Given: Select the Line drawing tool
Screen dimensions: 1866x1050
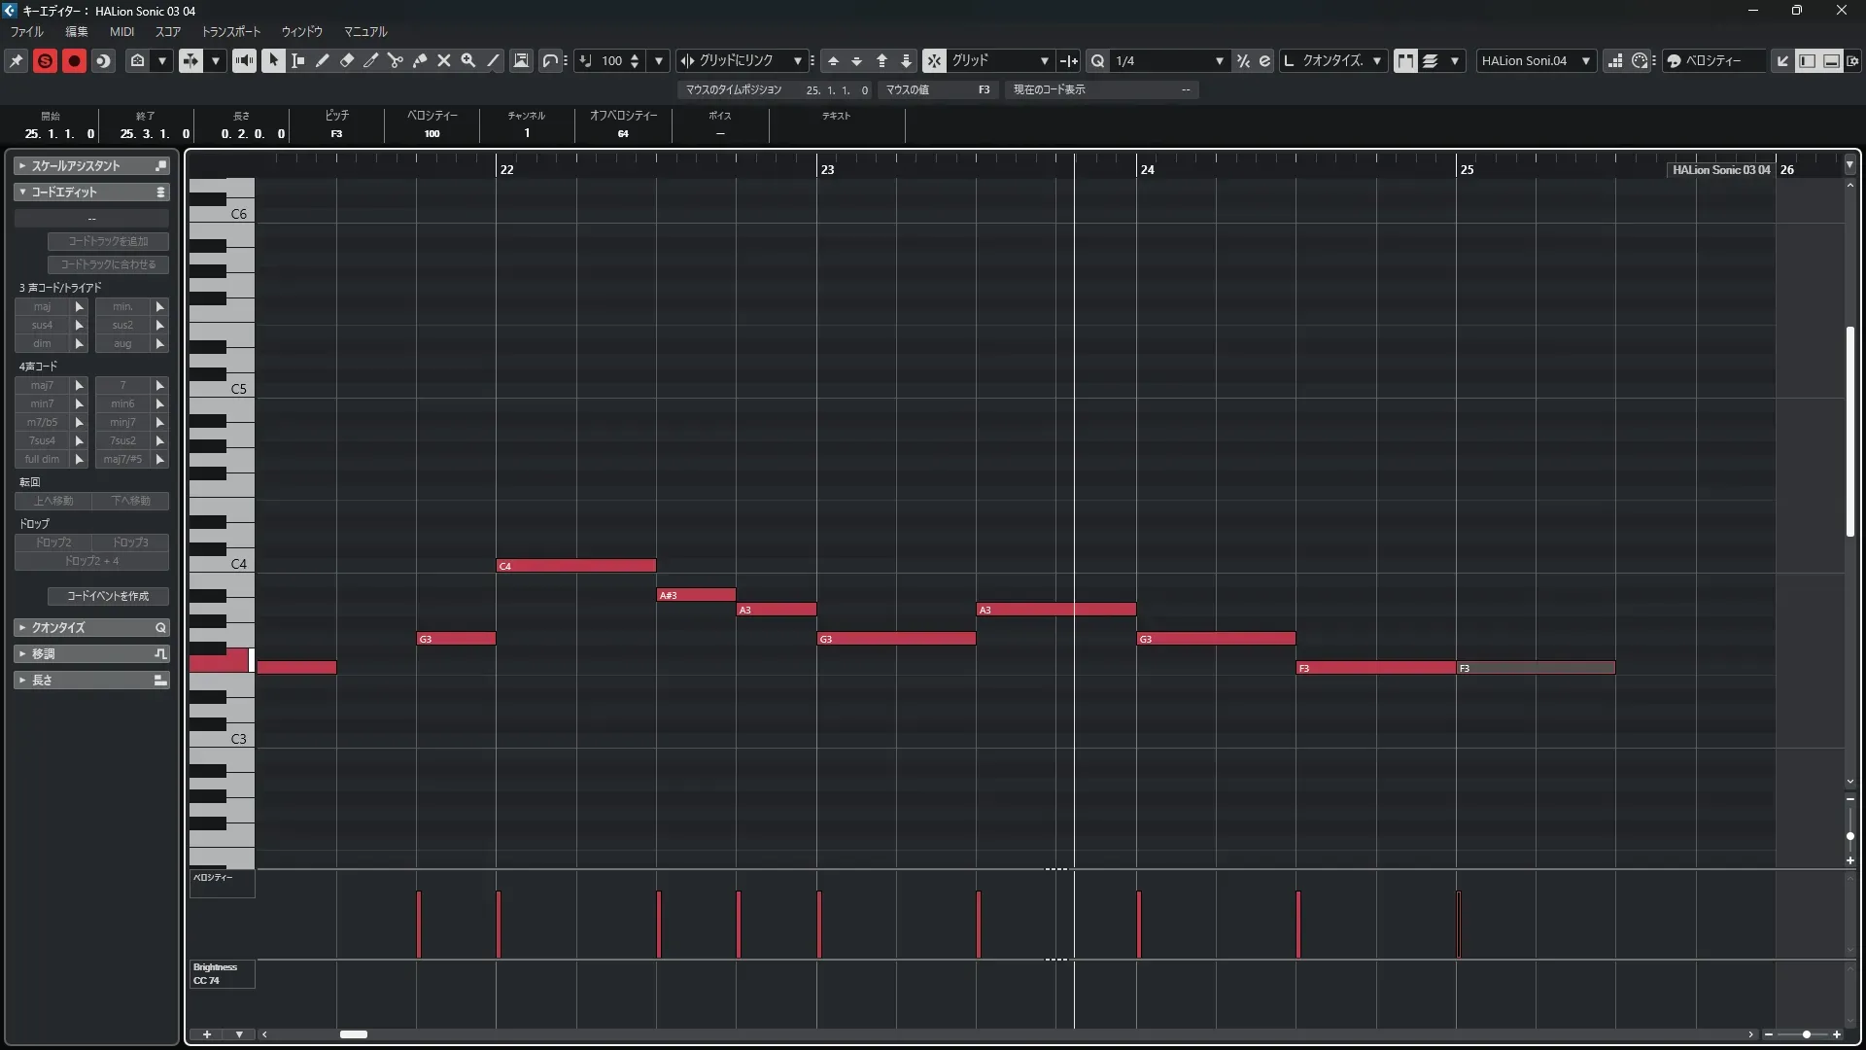Looking at the screenshot, I should [494, 60].
